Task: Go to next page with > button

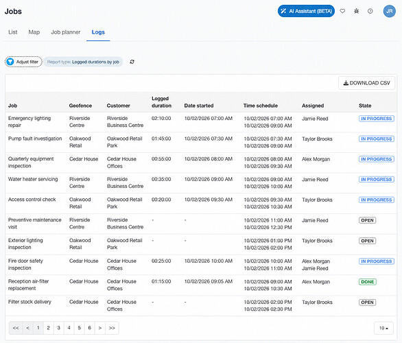Action: click(x=100, y=328)
